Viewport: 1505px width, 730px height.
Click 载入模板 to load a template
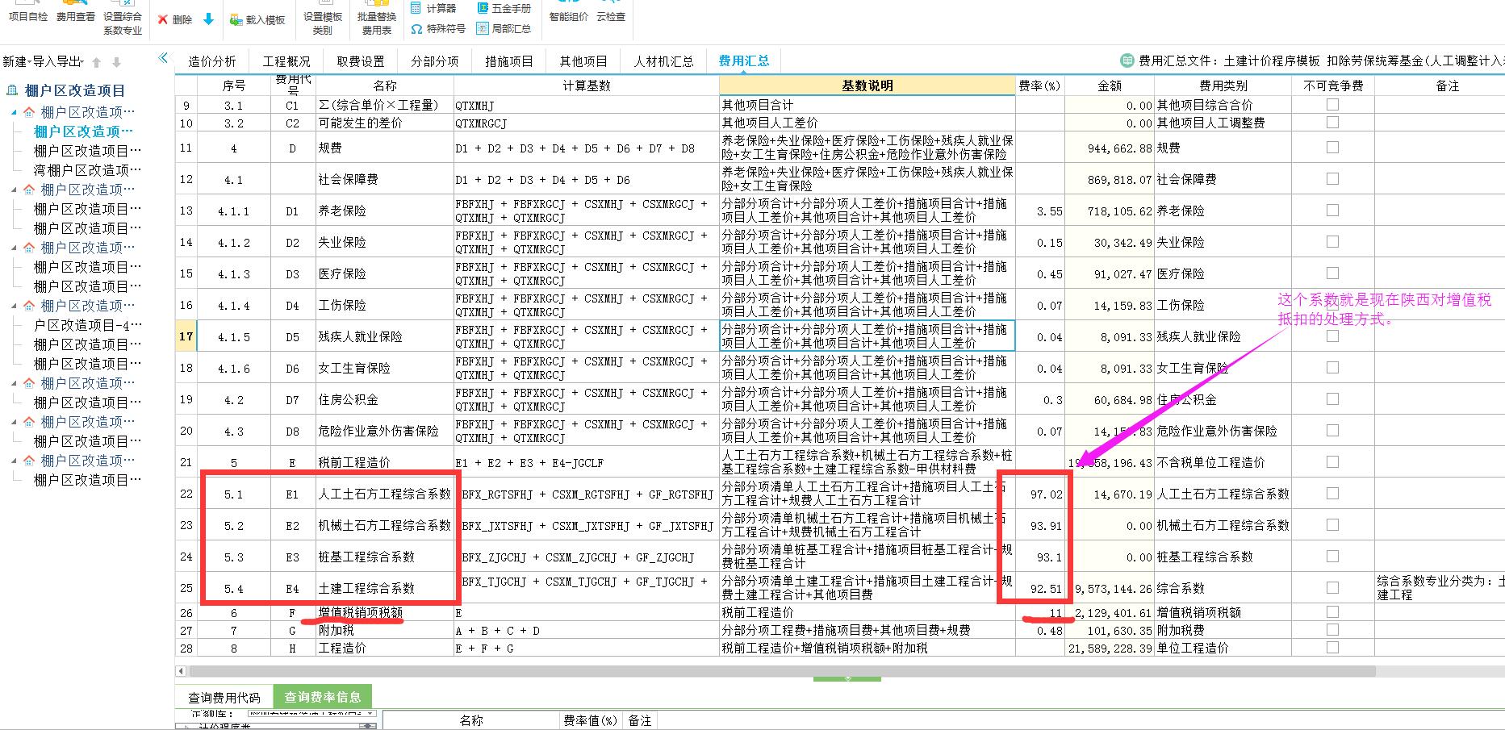click(257, 19)
